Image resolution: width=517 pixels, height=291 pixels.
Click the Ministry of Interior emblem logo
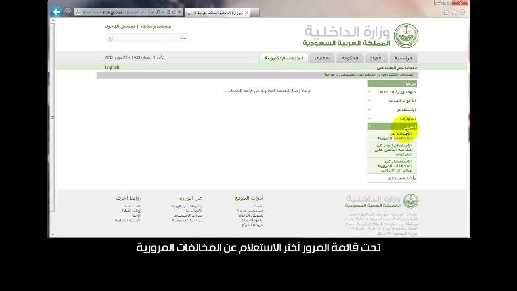tap(406, 36)
